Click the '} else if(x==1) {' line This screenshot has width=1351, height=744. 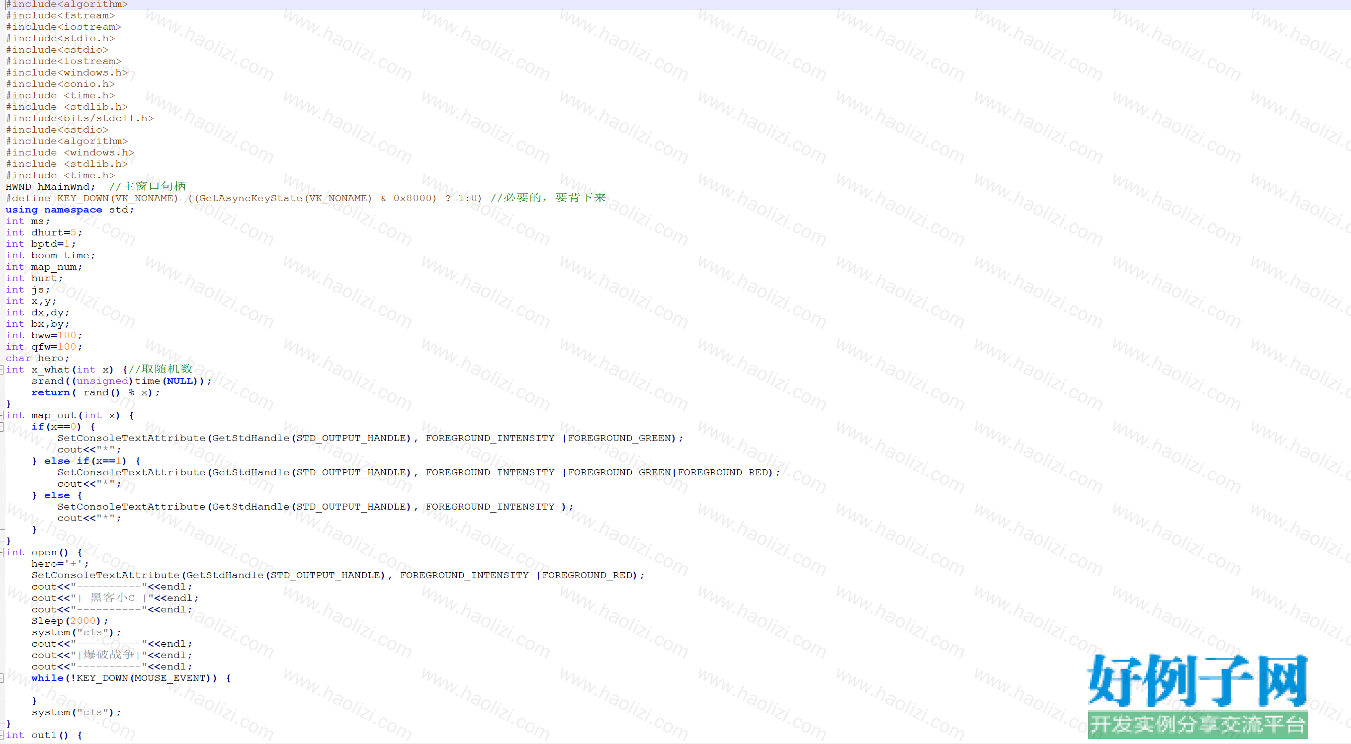[x=86, y=461]
